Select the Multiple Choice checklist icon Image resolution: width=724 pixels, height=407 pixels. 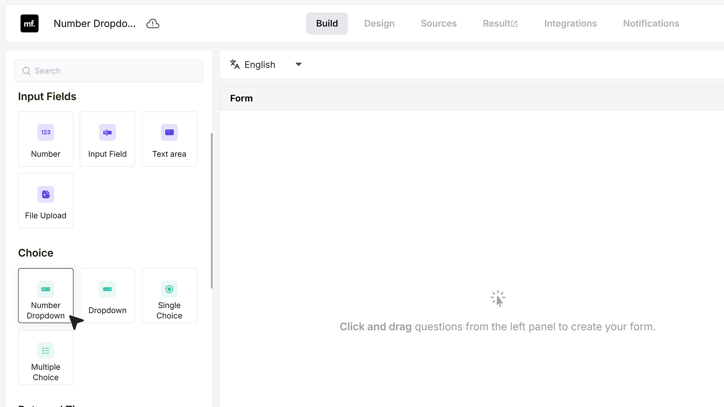coord(46,351)
